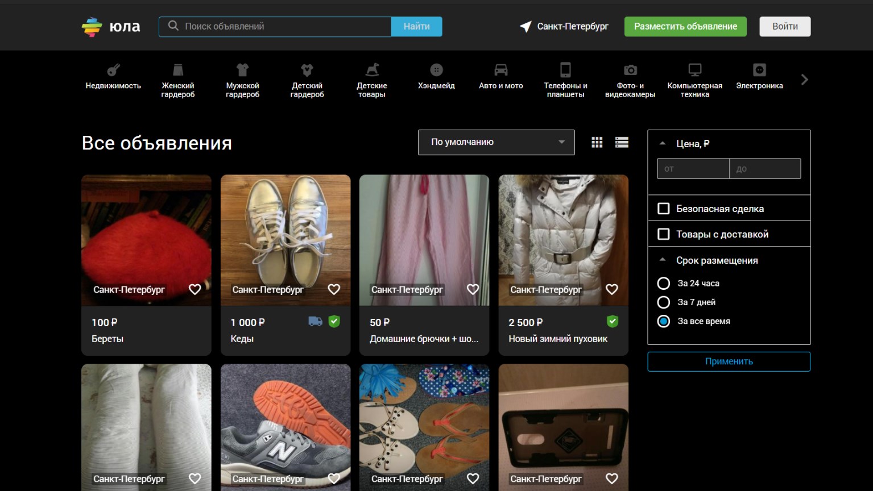This screenshot has height=491, width=873.
Task: Select the За 24 часа radio option
Action: (663, 283)
